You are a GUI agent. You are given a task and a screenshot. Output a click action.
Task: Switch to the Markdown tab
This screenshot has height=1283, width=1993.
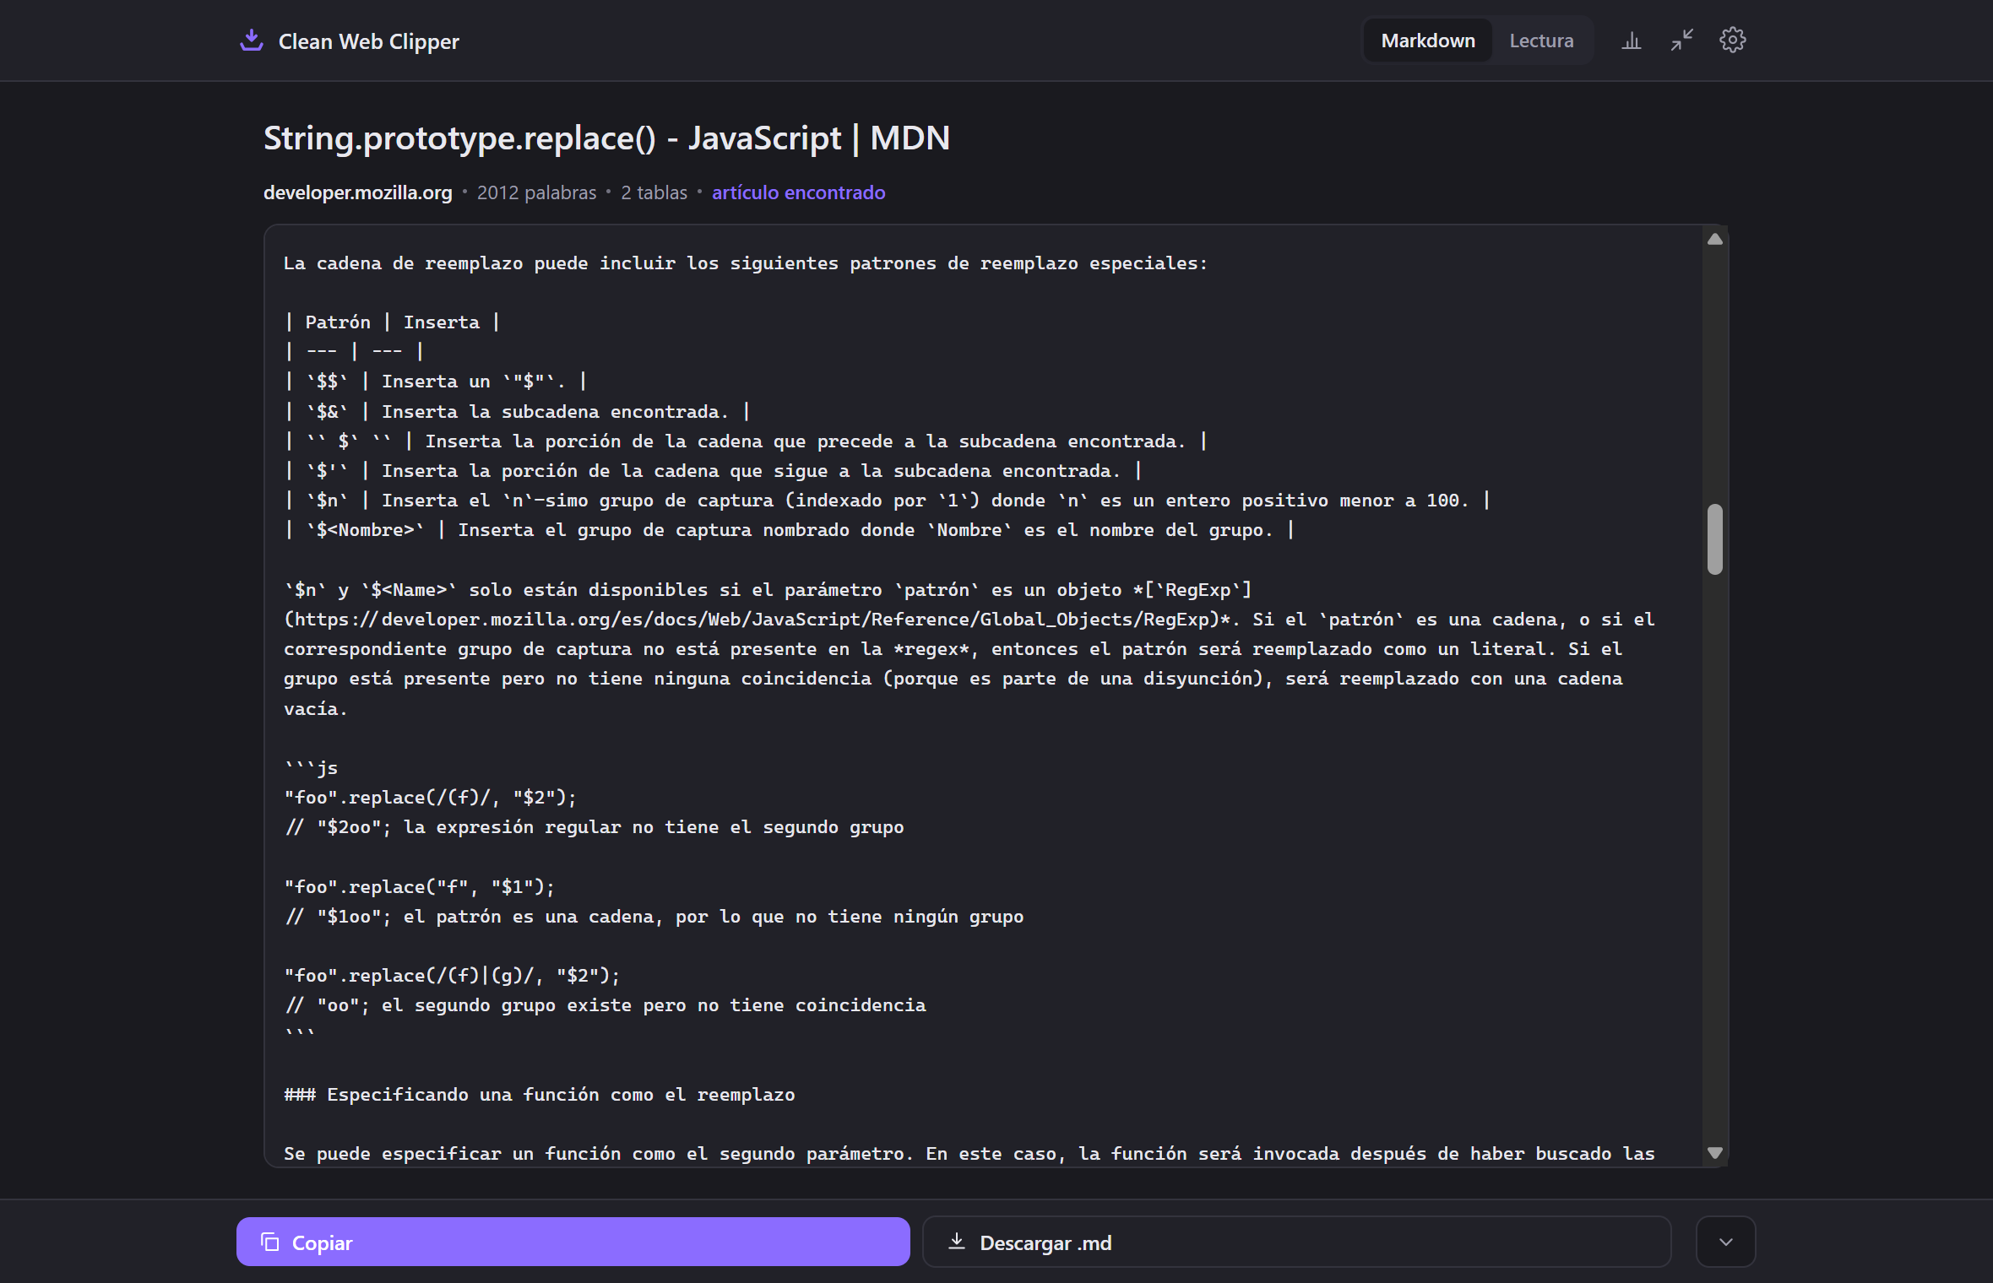pos(1428,41)
